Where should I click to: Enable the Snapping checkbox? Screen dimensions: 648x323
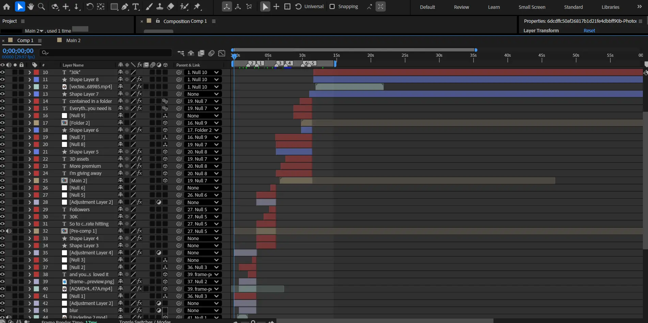tap(332, 6)
